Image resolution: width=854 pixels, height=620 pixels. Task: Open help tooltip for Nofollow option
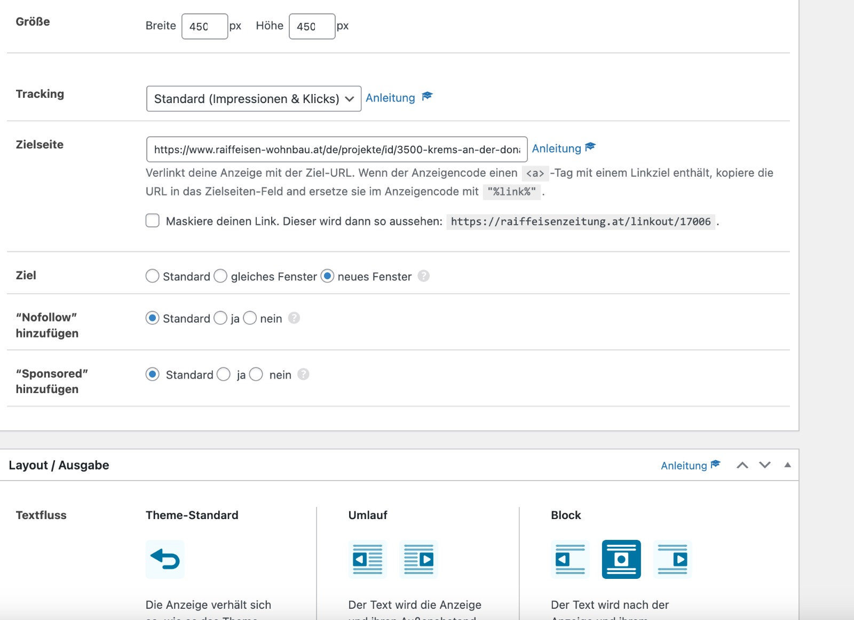pyautogui.click(x=294, y=318)
